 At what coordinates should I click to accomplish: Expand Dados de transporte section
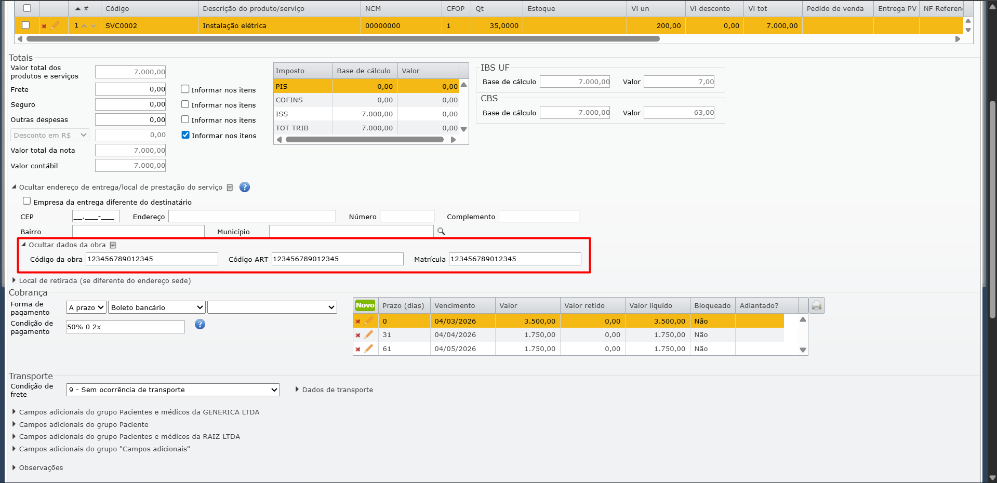coord(337,390)
